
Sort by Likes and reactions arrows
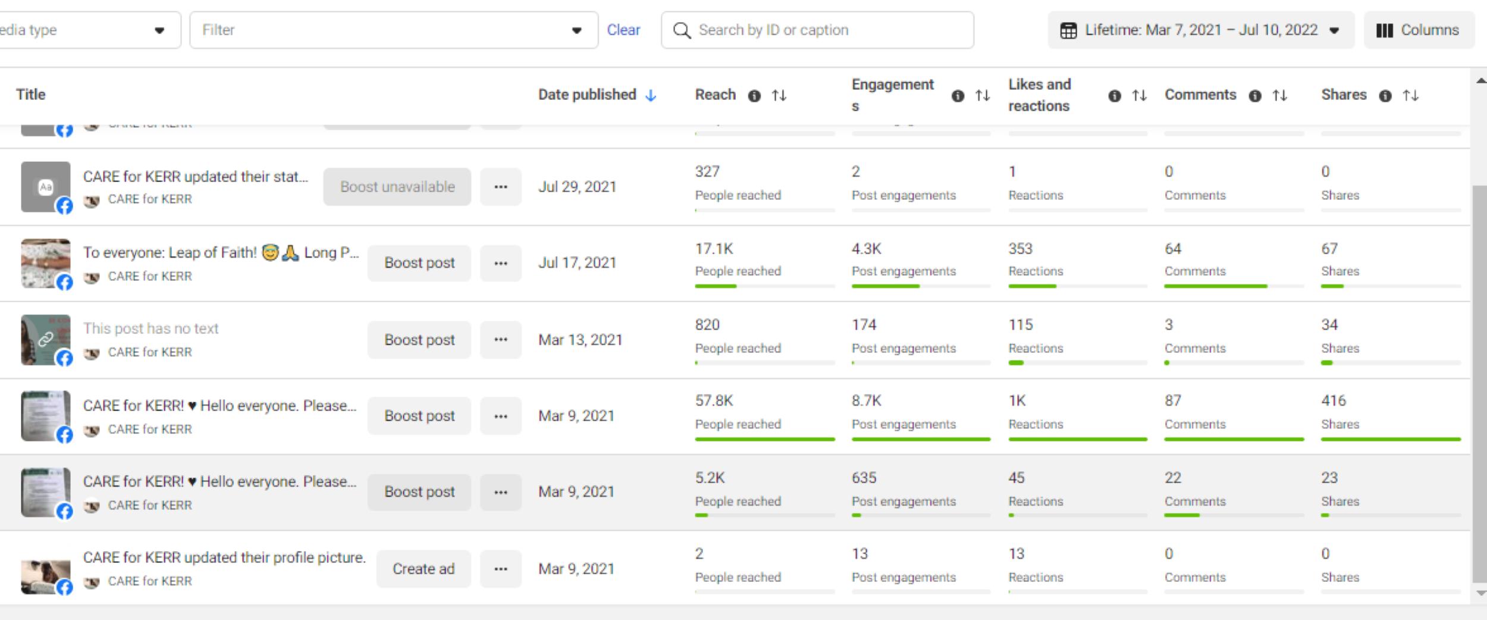(x=1139, y=95)
